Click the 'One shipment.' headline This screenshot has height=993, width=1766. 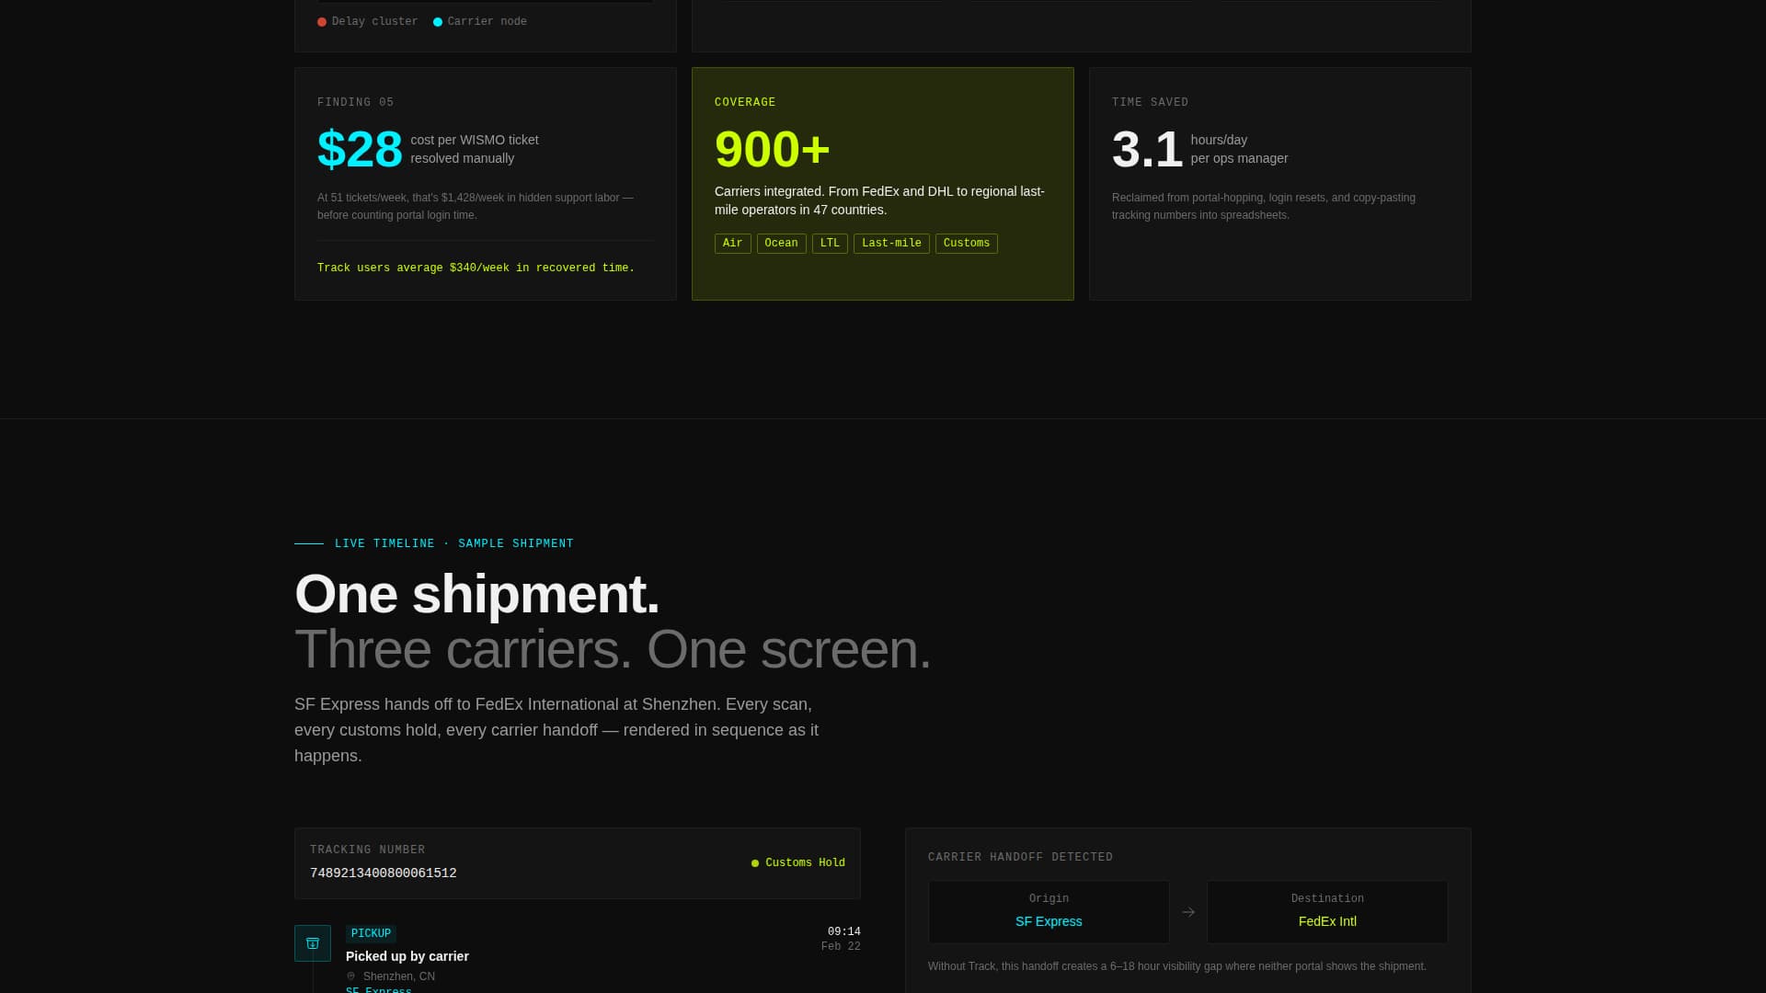pos(476,594)
